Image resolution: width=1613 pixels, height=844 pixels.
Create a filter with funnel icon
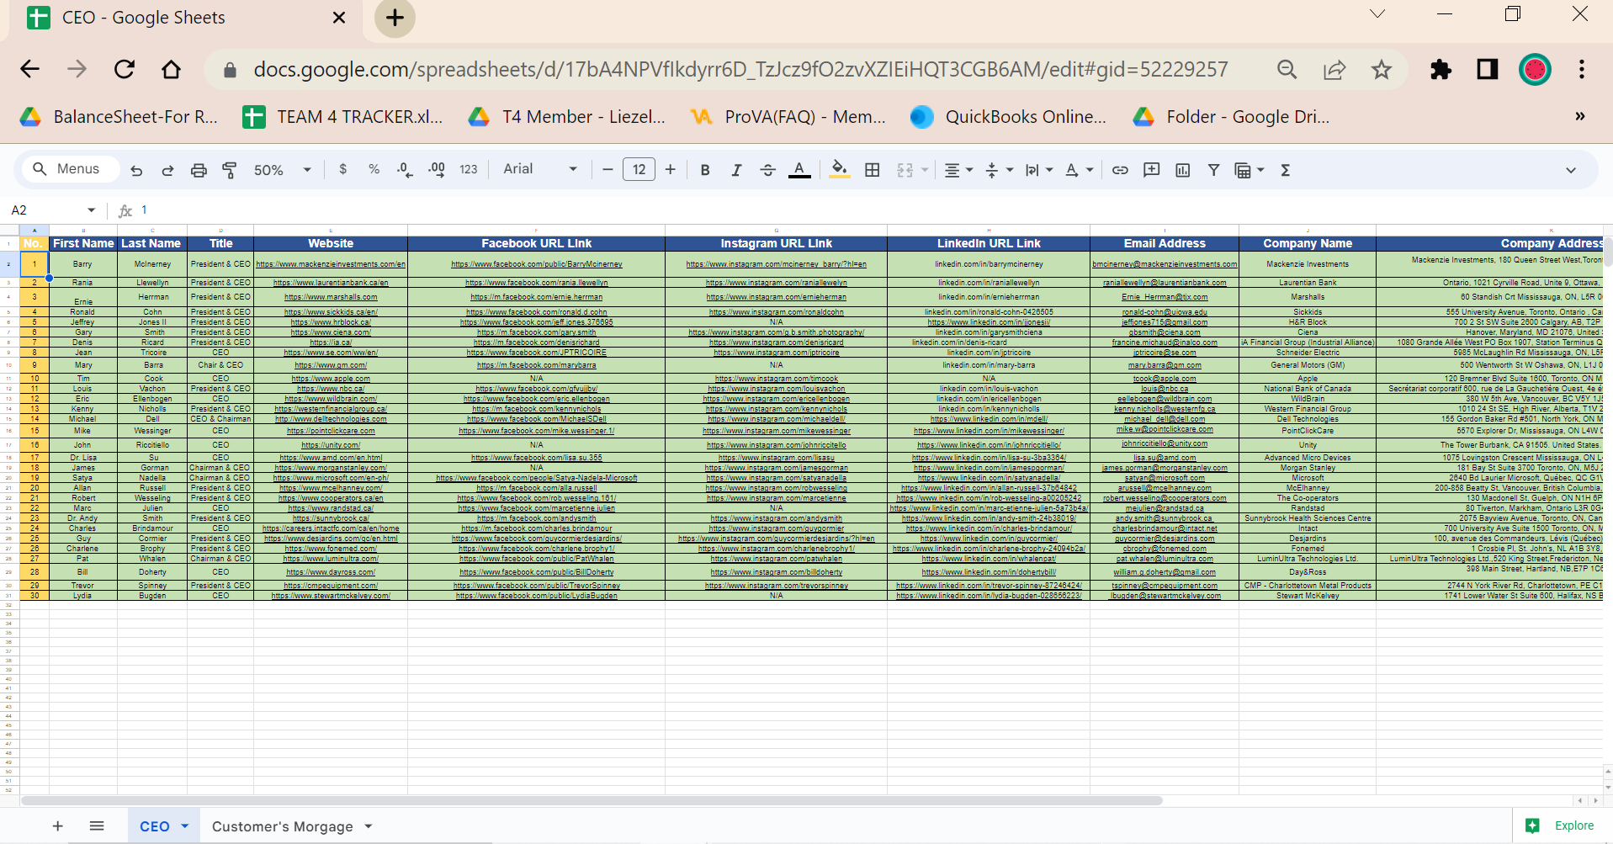click(1213, 170)
